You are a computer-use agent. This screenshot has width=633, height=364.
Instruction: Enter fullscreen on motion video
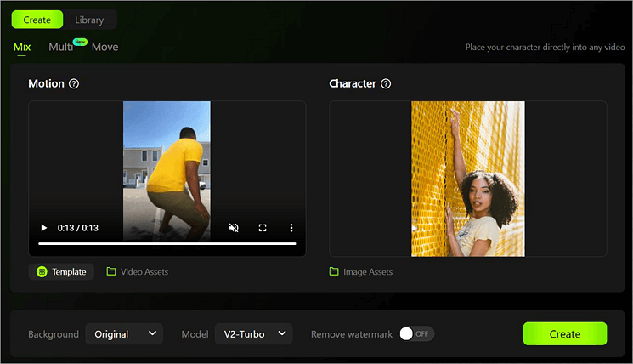coord(263,228)
